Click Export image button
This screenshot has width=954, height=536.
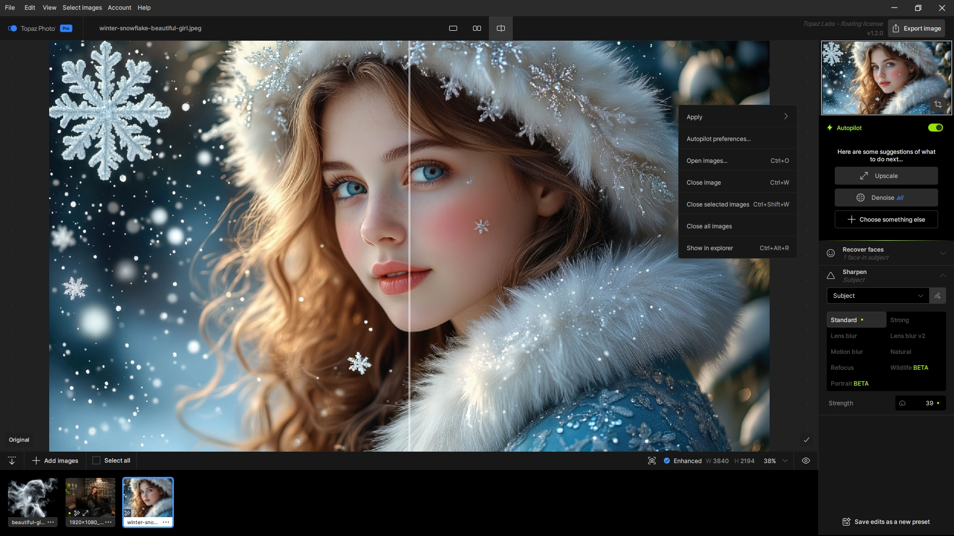[917, 28]
